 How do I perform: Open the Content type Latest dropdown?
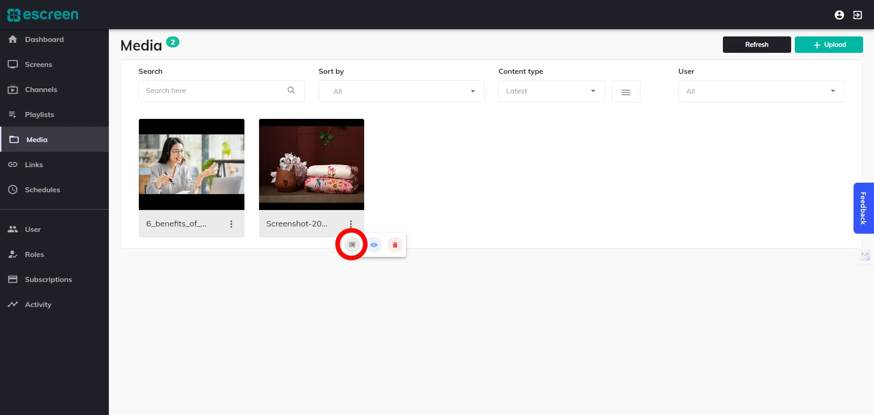tap(552, 91)
